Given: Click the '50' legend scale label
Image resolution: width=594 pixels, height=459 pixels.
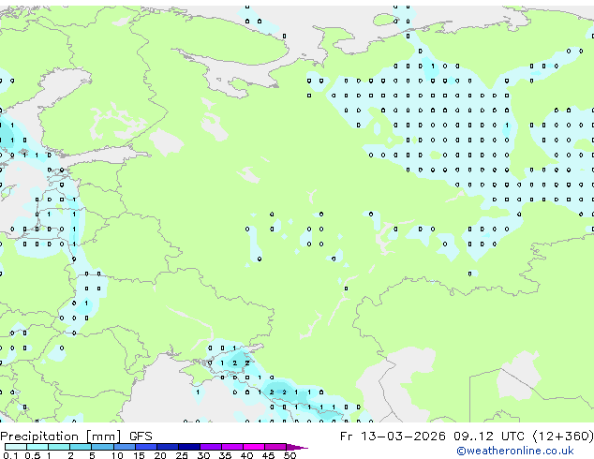Looking at the screenshot, I should [x=290, y=455].
